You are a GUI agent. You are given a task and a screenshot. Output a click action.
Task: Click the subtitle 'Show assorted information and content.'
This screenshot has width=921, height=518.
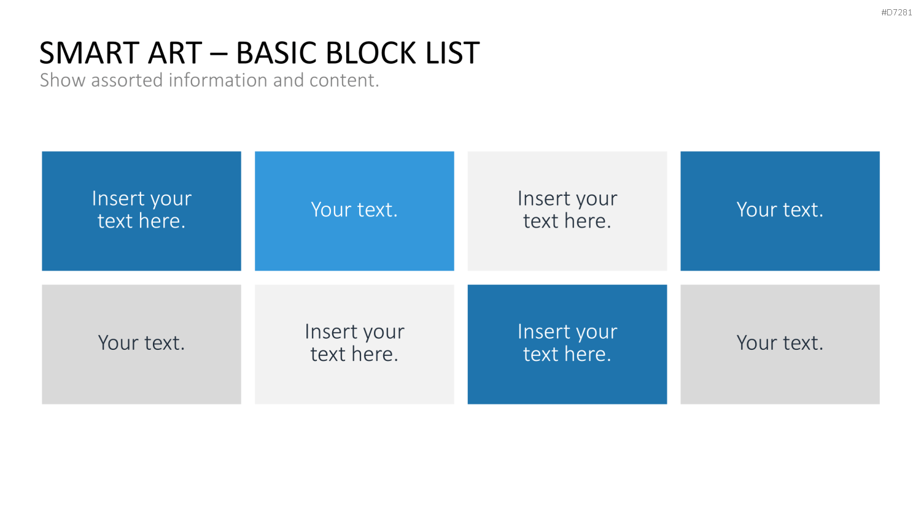tap(209, 80)
